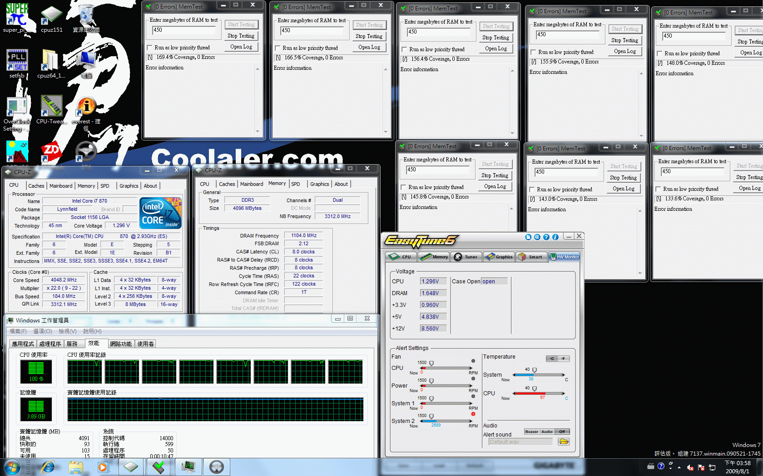Enable low priority thread in 169.4% coverage MemTest

(149, 48)
